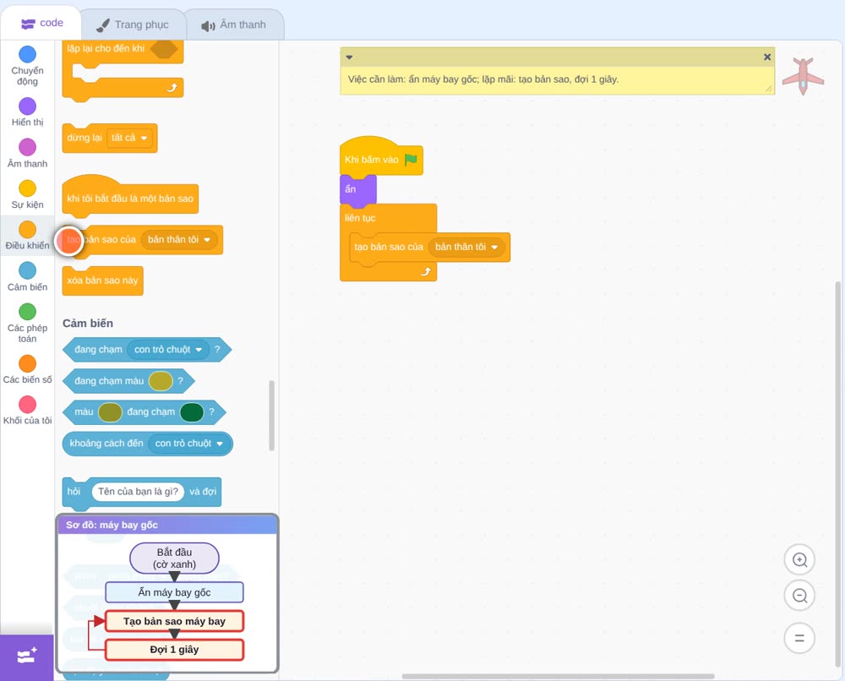This screenshot has height=681, width=845.
Task: Open the add extension button
Action: 27,656
